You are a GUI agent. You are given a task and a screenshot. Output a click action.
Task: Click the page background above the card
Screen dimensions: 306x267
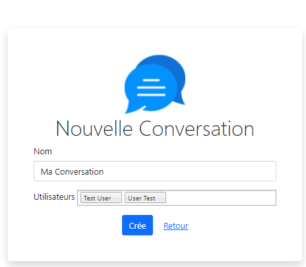154,13
